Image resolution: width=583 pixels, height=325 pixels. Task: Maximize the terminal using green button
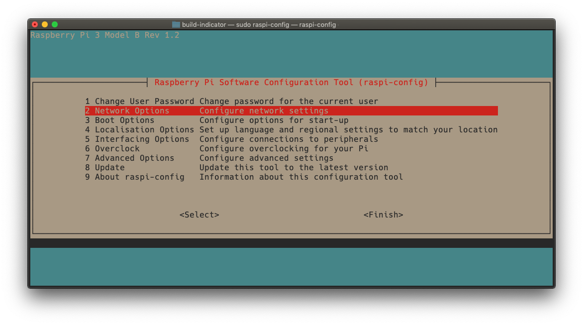(55, 24)
